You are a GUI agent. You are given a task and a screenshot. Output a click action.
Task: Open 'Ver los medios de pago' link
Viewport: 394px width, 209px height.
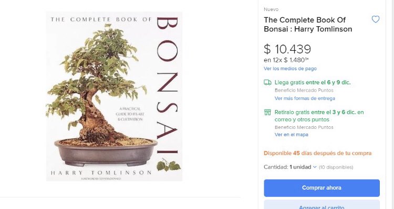coord(290,69)
